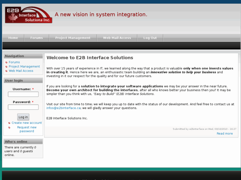This screenshot has width=241, height=180.
Task: Open Project Management in the top menu
Action: pos(73,38)
